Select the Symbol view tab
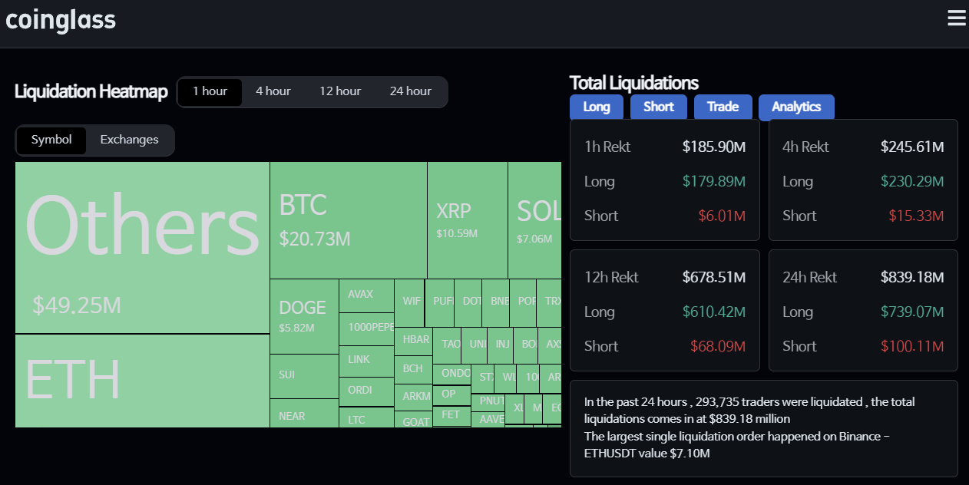This screenshot has width=969, height=485. 51,140
